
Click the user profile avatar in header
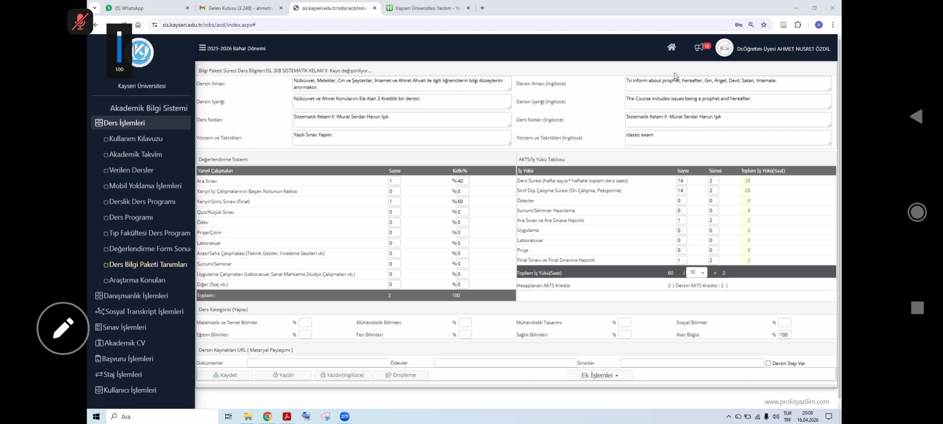tap(724, 48)
